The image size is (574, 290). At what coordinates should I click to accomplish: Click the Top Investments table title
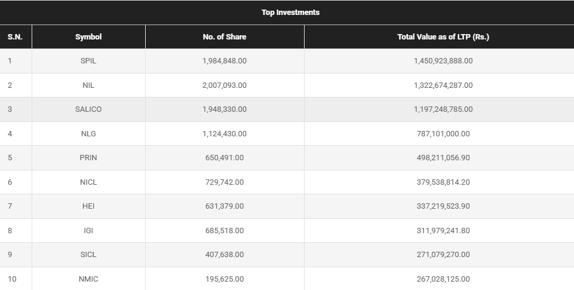(290, 13)
